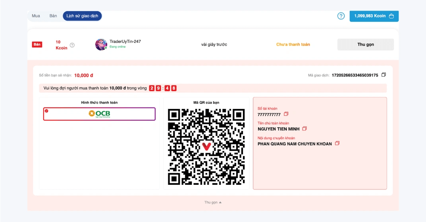The height and width of the screenshot is (222, 426).
Task: Click the info icon next to 10 Kcoin
Action: pyautogui.click(x=72, y=45)
